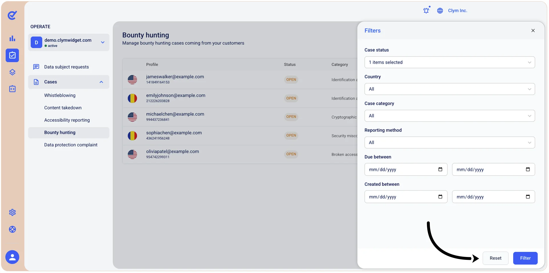Click the Clym logo icon
This screenshot has width=549, height=273.
(12, 15)
